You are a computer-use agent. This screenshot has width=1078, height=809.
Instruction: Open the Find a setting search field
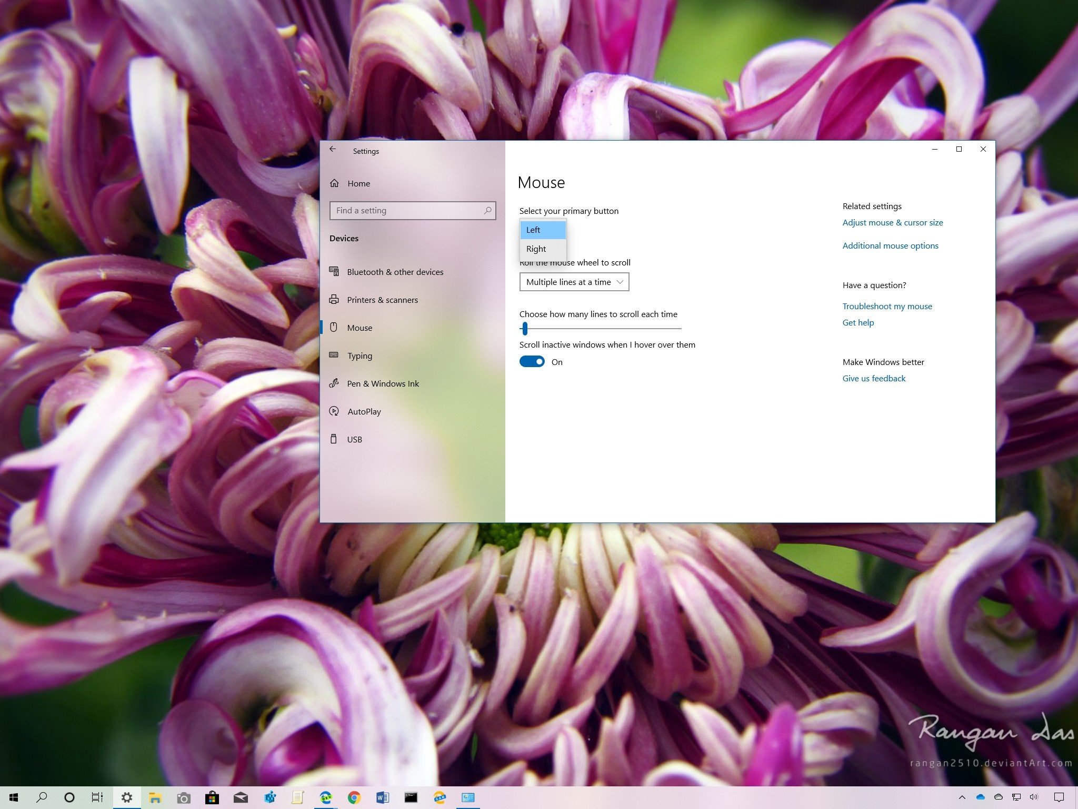tap(411, 210)
